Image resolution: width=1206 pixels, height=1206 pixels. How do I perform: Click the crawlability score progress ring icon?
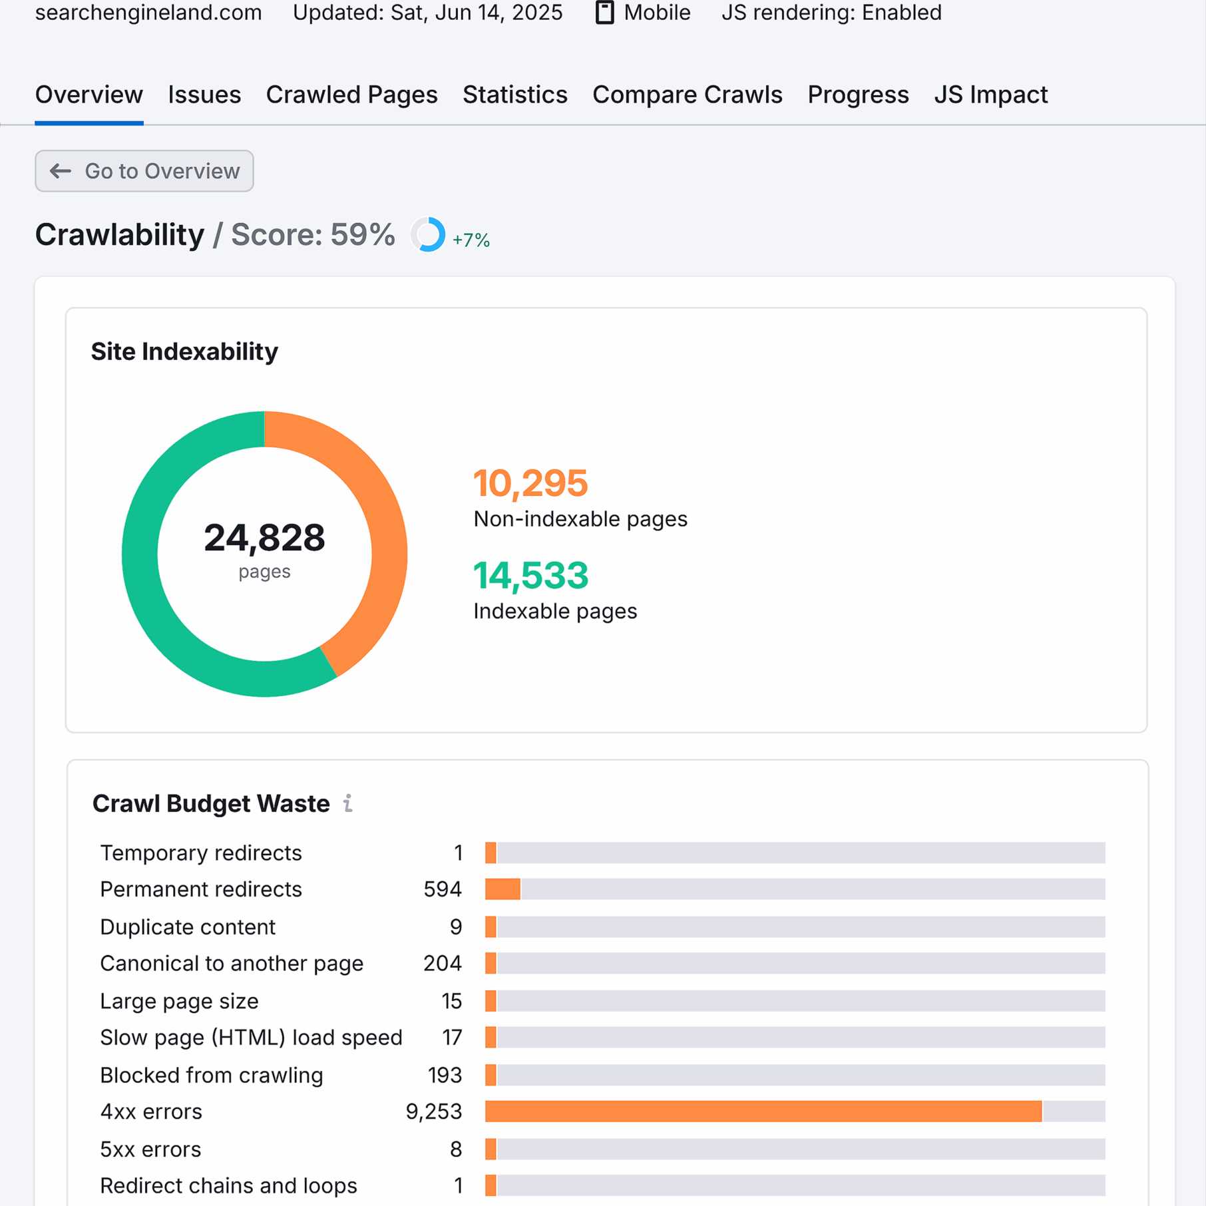pyautogui.click(x=428, y=235)
